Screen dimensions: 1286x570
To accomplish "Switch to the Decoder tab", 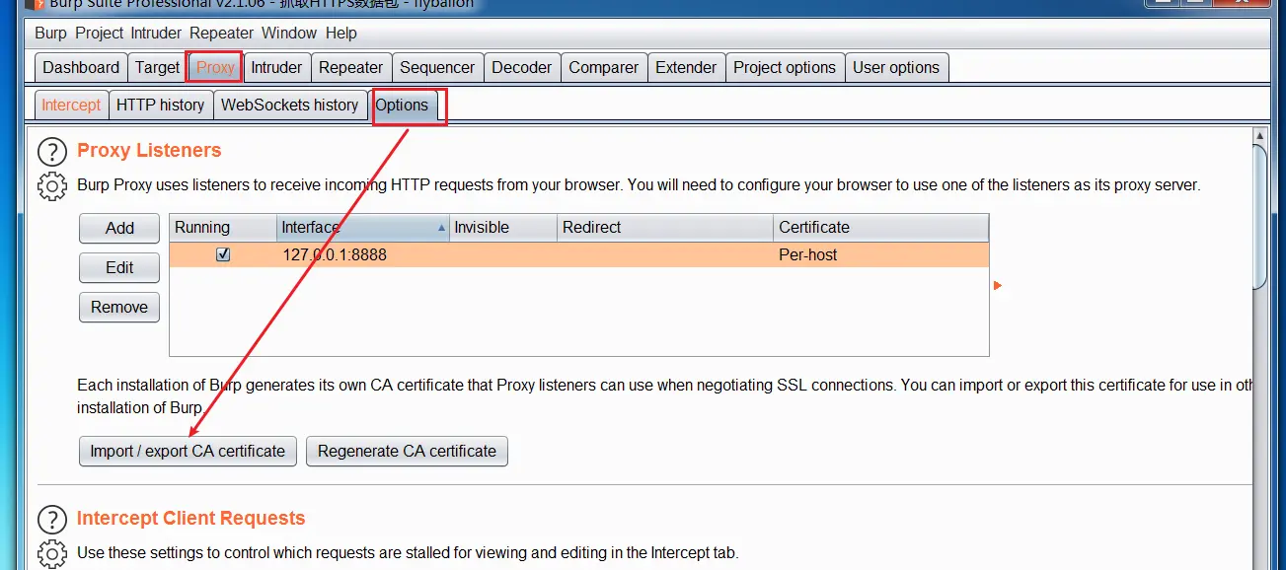I will tap(522, 67).
